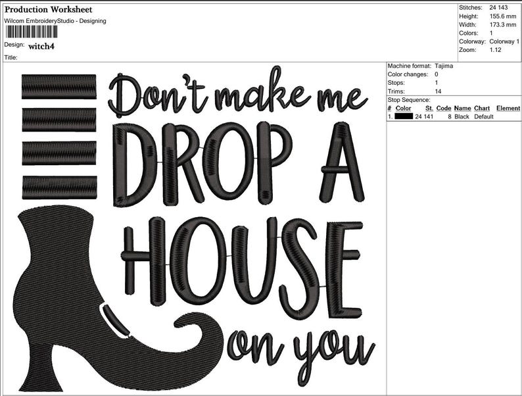Click the 'Stops:' label
522x396 pixels.
[396, 83]
